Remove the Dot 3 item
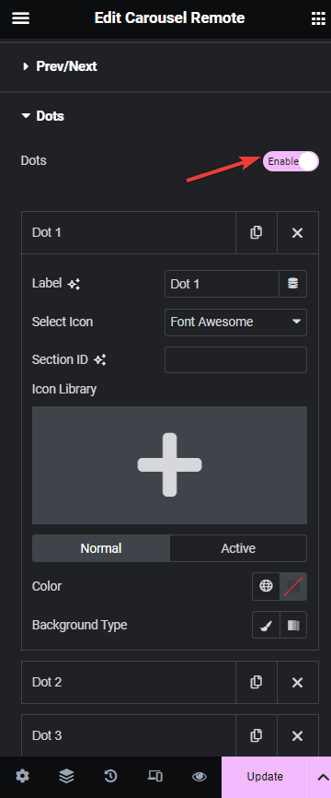 coord(298,735)
